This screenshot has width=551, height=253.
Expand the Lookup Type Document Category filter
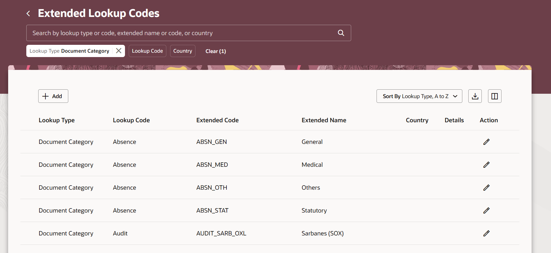(x=69, y=51)
